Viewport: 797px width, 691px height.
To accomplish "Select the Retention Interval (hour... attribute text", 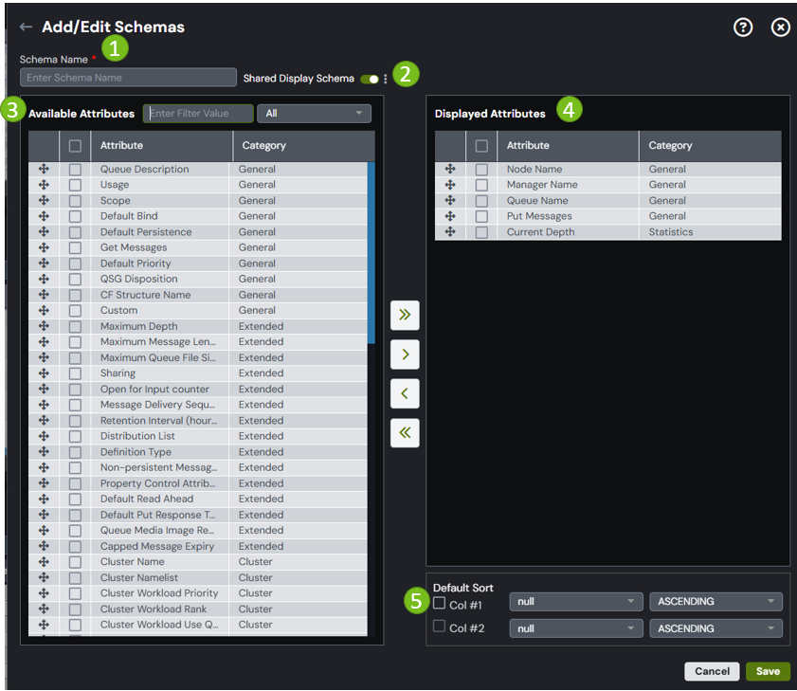I will pyautogui.click(x=158, y=421).
